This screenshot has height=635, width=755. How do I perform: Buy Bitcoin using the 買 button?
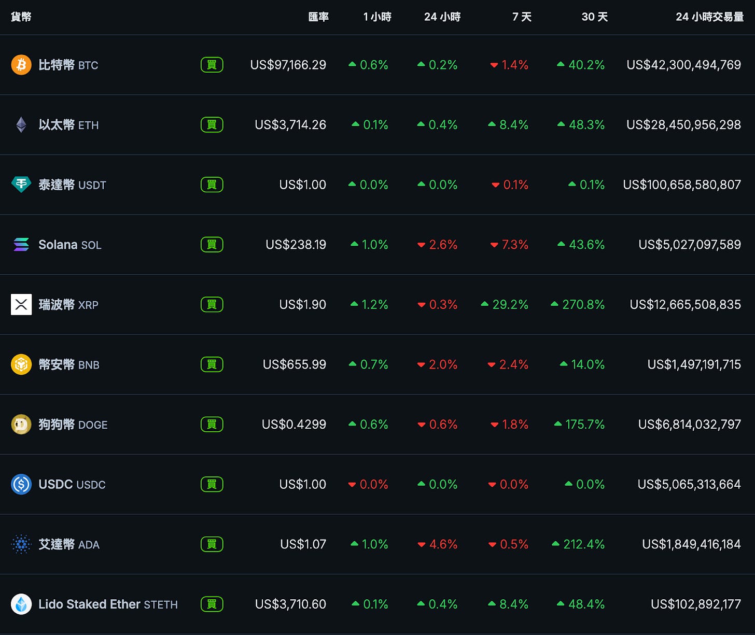click(x=212, y=65)
